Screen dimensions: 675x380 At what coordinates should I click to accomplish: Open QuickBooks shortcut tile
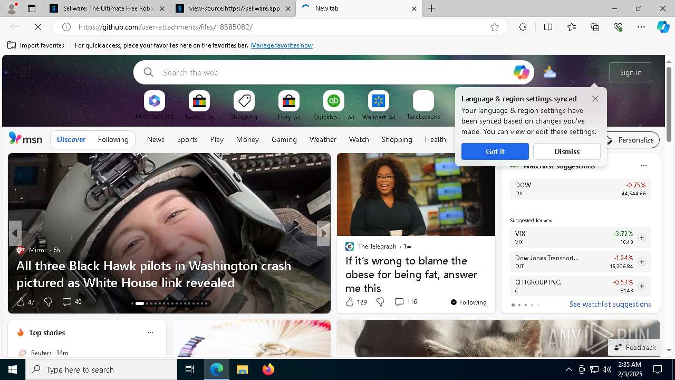(333, 105)
